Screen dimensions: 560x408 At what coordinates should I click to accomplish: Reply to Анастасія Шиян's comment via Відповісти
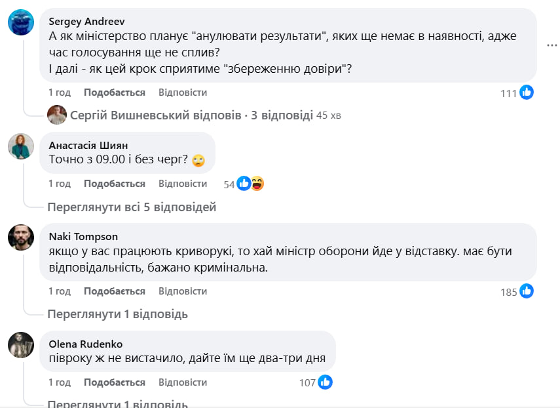click(x=183, y=184)
